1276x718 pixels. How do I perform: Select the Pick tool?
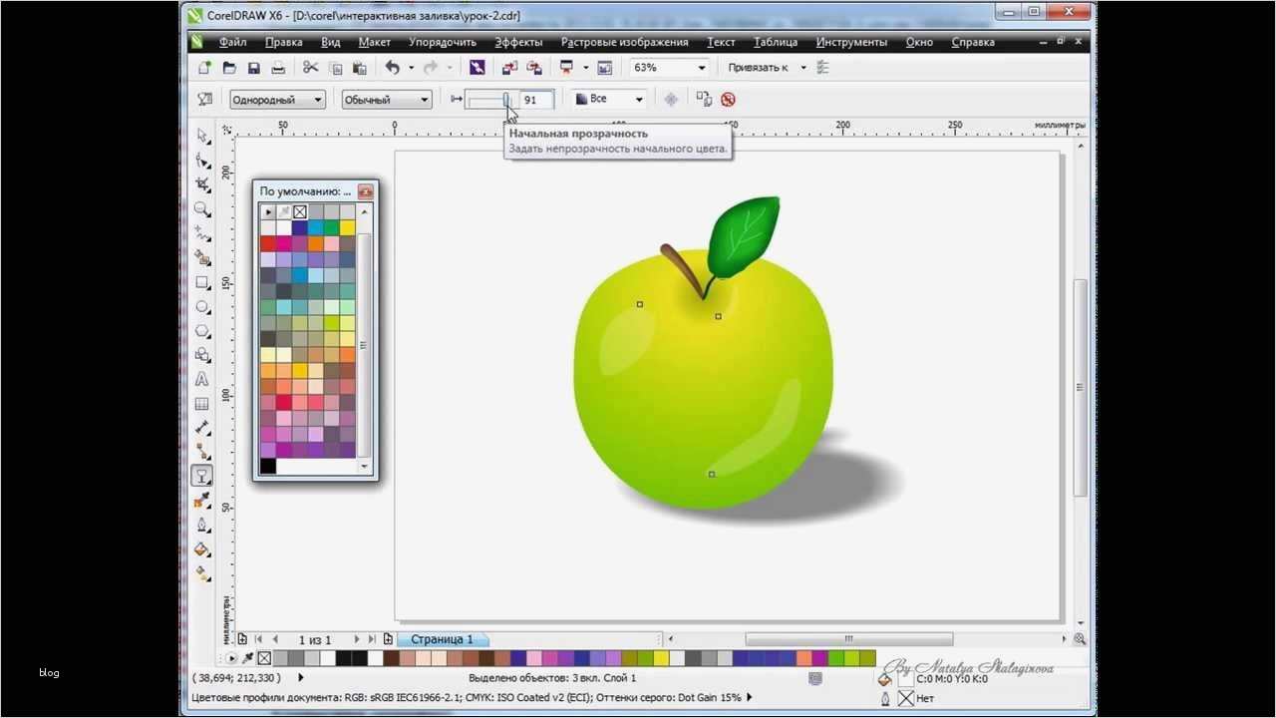pyautogui.click(x=202, y=134)
